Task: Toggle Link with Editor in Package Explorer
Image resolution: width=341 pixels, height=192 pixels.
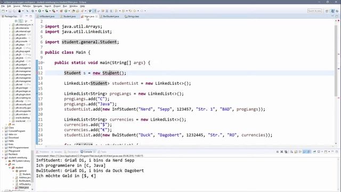Action: 21,21
